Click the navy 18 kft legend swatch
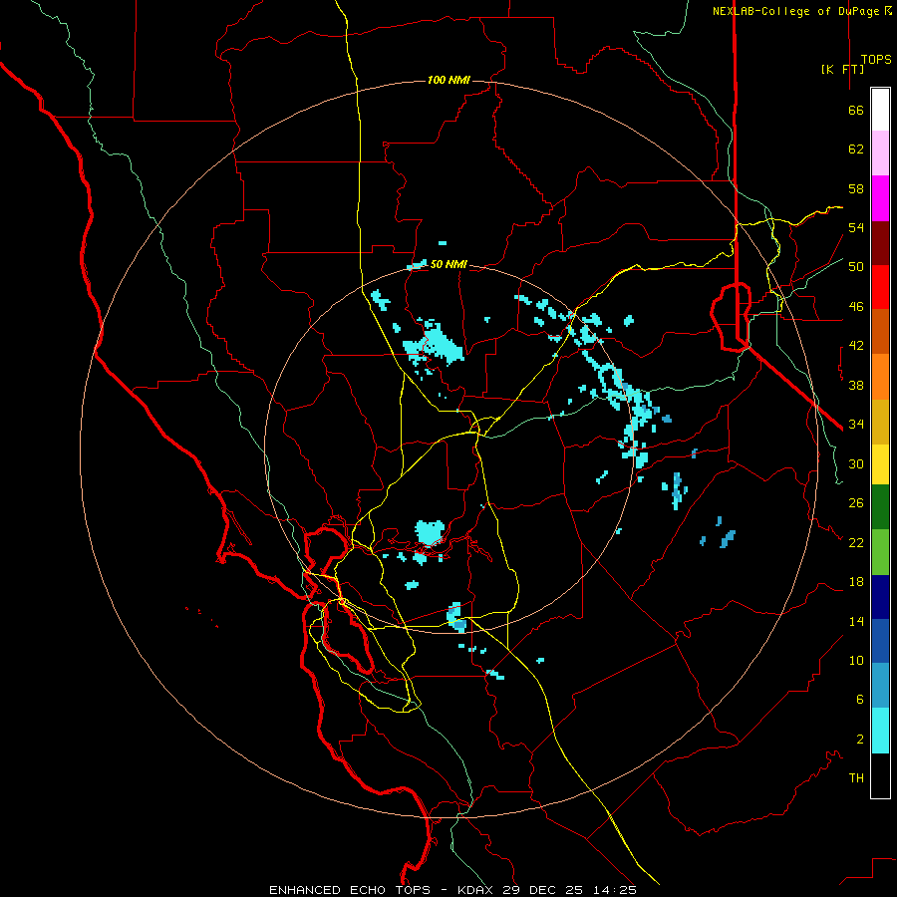This screenshot has height=897, width=897. click(x=880, y=597)
